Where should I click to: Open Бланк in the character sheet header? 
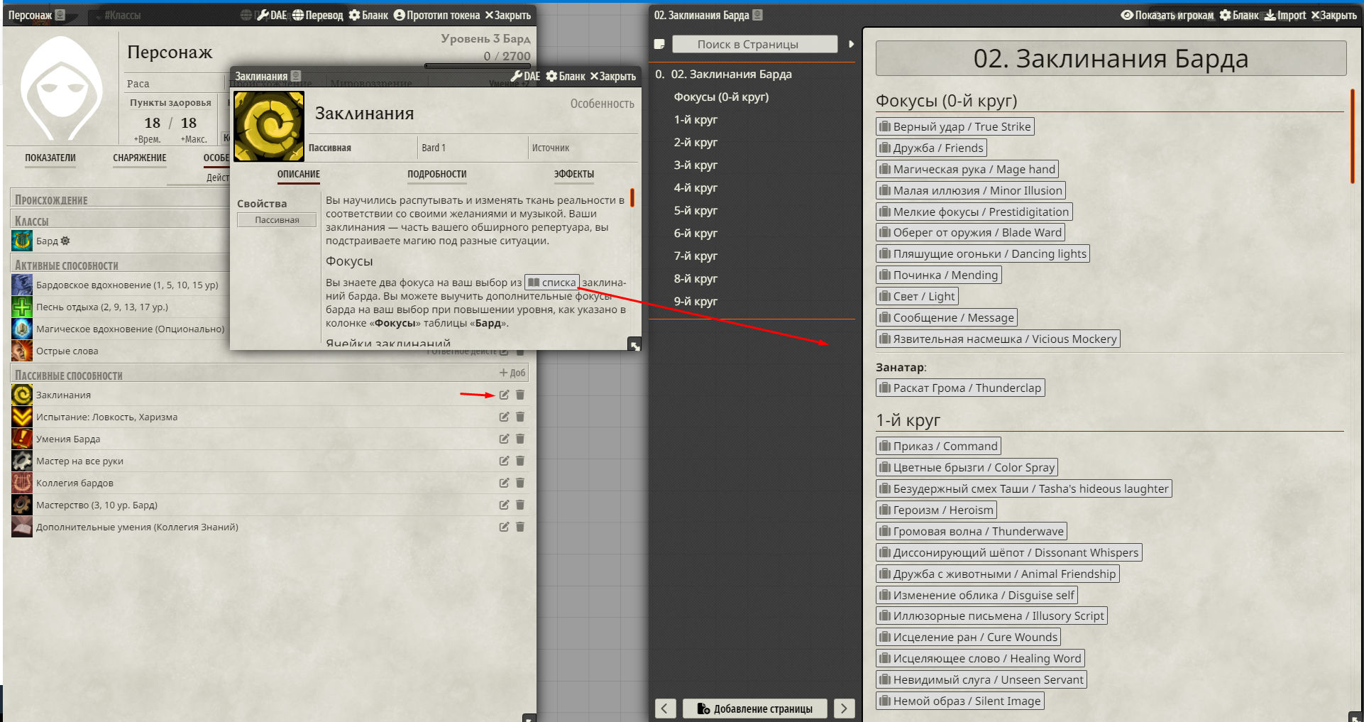pos(368,15)
